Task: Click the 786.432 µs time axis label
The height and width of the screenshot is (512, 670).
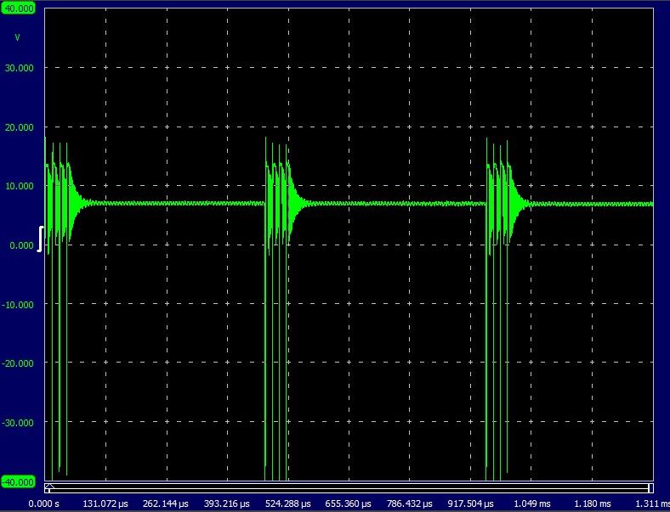Action: pyautogui.click(x=409, y=504)
